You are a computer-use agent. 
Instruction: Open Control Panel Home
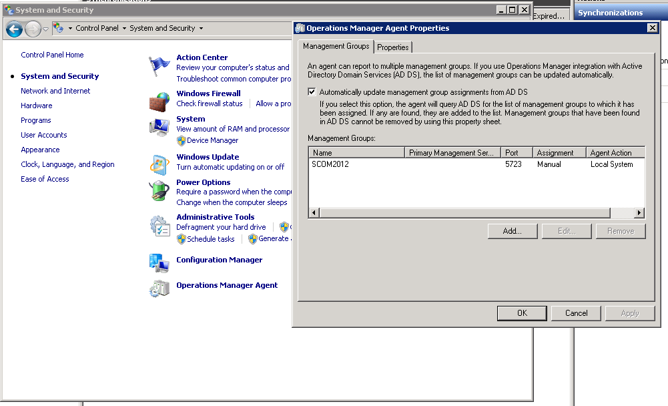click(52, 55)
